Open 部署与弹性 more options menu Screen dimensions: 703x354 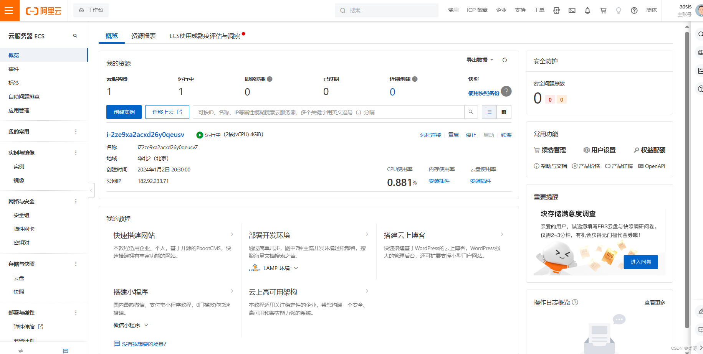click(76, 313)
